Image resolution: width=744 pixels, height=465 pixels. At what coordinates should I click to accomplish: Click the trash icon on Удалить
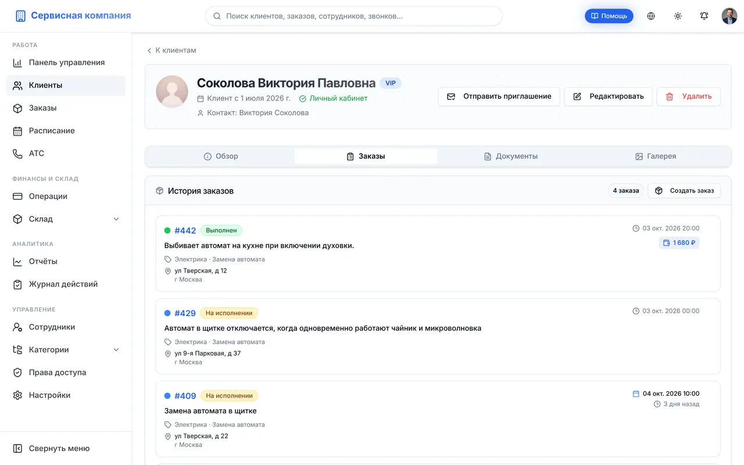pyautogui.click(x=670, y=96)
